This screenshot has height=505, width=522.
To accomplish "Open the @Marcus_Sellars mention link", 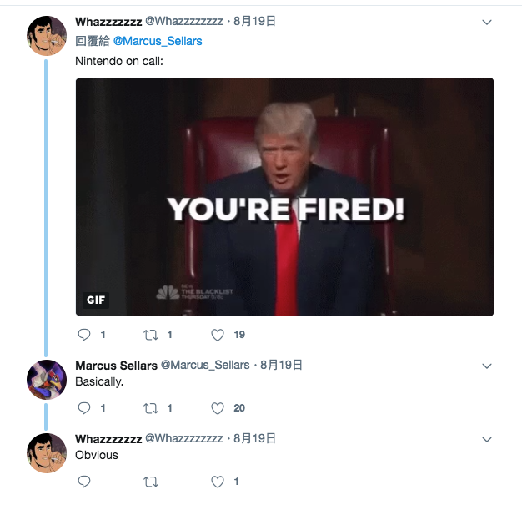I will (x=158, y=41).
